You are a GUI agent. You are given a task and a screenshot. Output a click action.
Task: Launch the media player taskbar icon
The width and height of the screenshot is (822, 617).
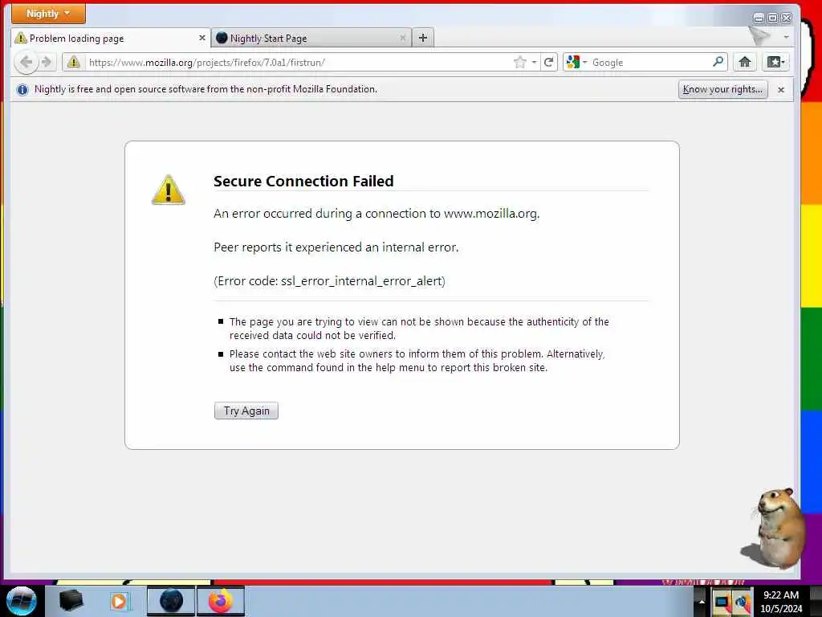point(119,601)
